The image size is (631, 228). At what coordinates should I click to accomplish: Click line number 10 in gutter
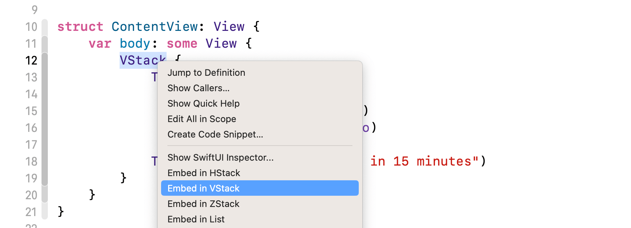click(x=31, y=27)
